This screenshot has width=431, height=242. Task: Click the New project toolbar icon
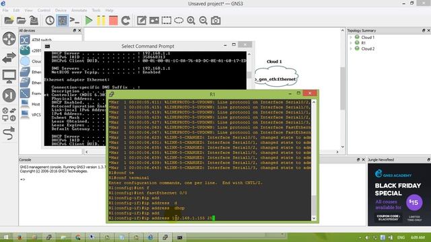pos(9,20)
